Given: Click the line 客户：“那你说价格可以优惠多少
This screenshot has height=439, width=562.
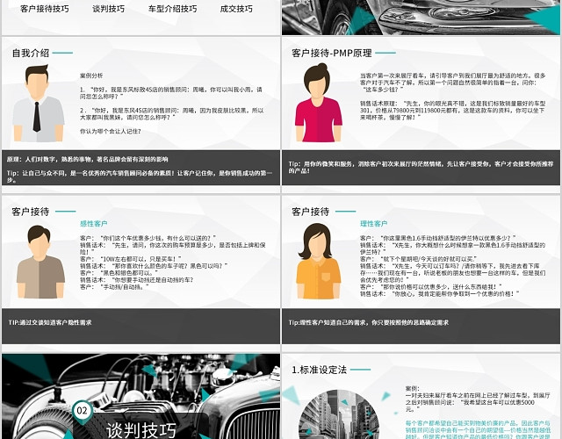Looking at the screenshot, I should coord(431,287).
